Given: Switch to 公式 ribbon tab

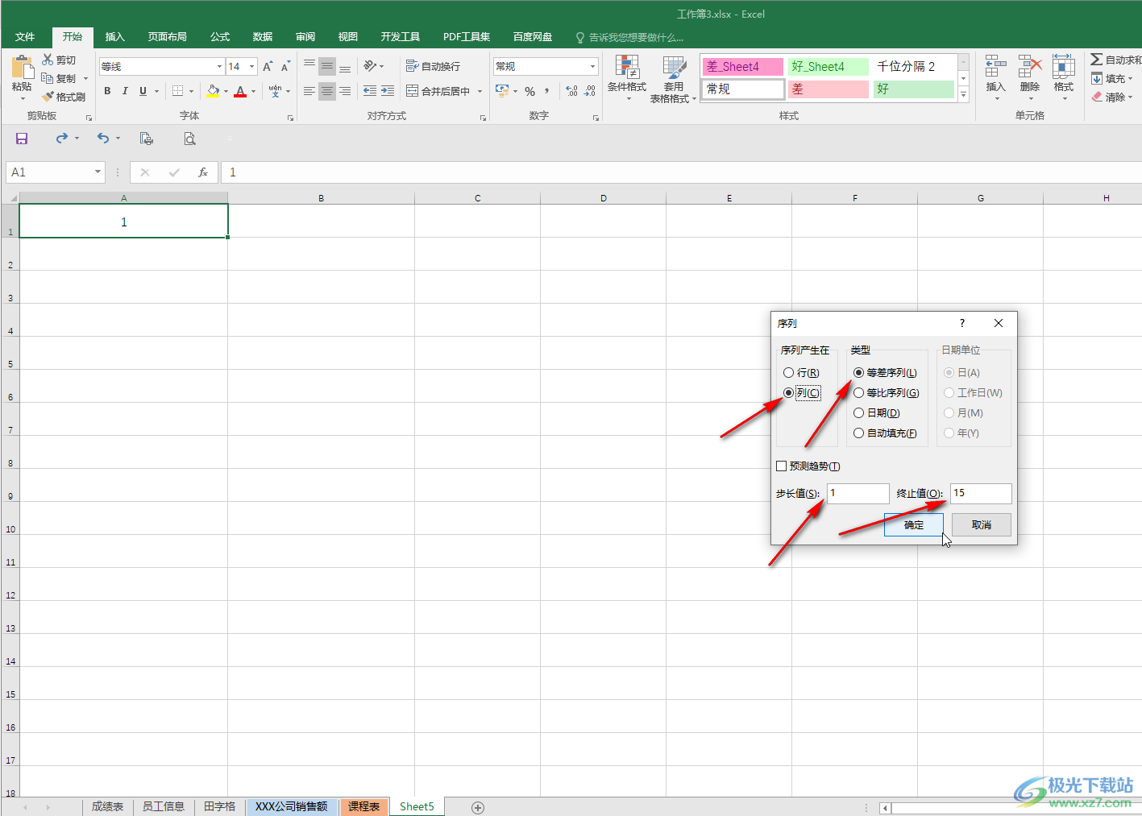Looking at the screenshot, I should [x=220, y=36].
